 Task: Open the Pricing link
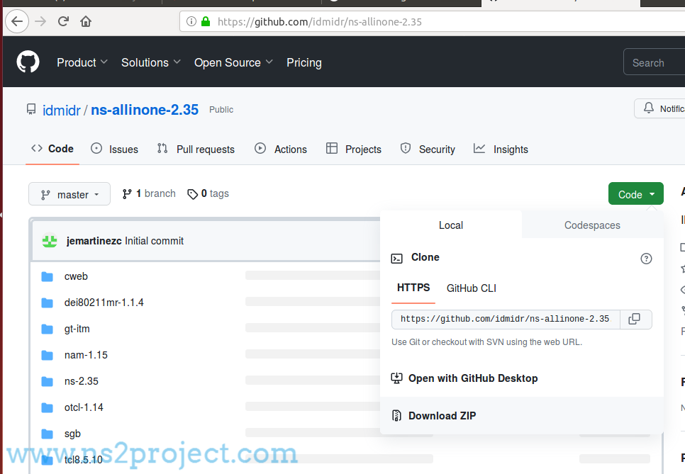[x=304, y=62]
